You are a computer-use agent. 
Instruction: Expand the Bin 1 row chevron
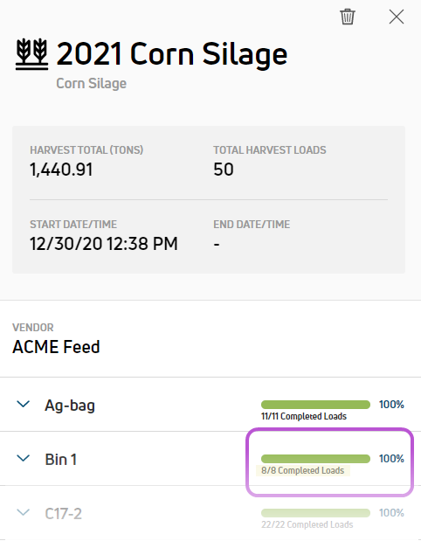(x=23, y=458)
